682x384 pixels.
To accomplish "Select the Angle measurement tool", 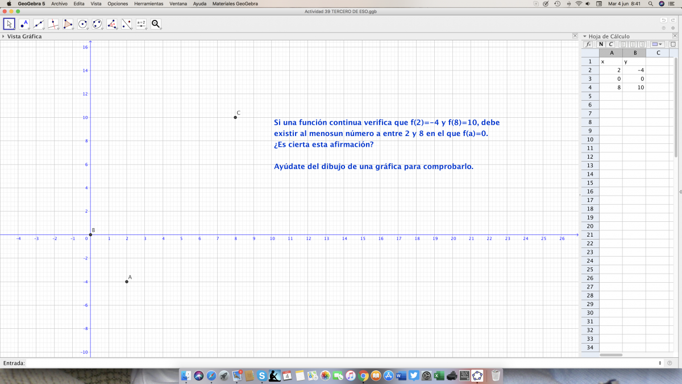I will coord(112,24).
